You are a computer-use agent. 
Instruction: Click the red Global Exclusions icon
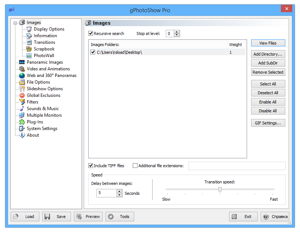(22, 95)
